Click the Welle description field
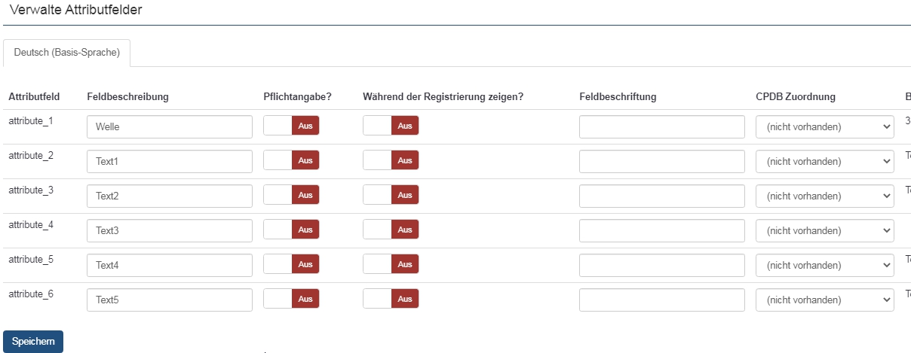 (170, 126)
